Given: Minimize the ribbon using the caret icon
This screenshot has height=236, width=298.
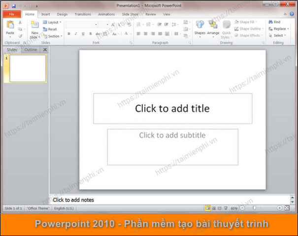Looking at the screenshot, I should coord(285,14).
